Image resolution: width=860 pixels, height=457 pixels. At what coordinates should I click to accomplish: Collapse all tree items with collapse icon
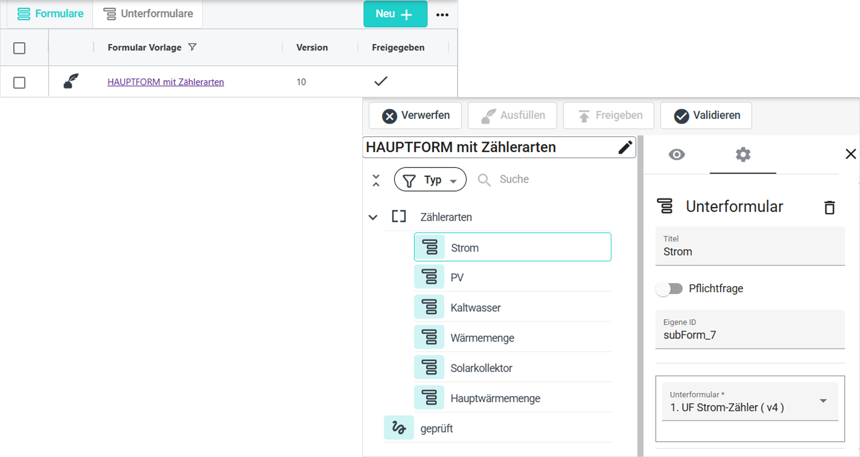[x=376, y=181]
